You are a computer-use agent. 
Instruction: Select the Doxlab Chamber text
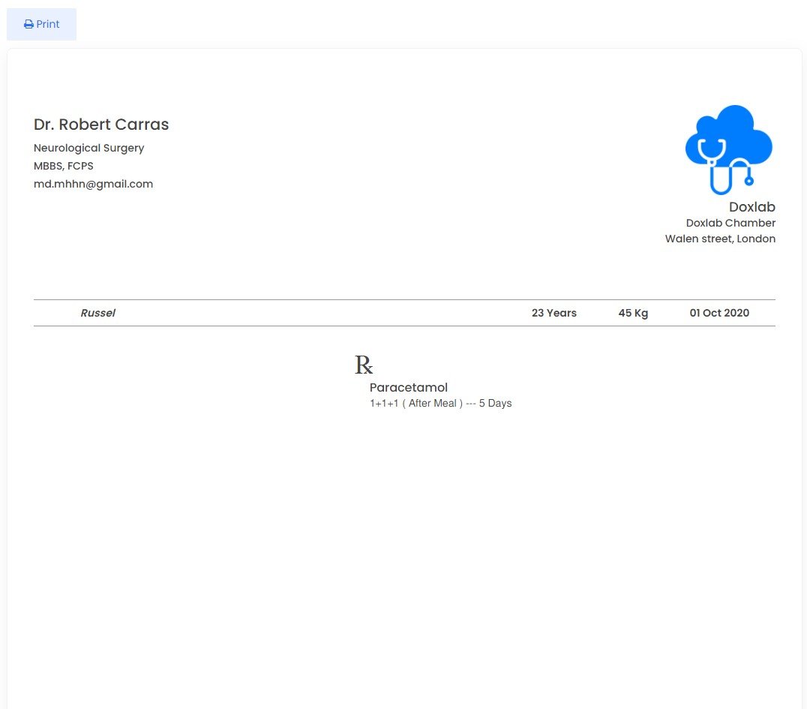pyautogui.click(x=730, y=223)
